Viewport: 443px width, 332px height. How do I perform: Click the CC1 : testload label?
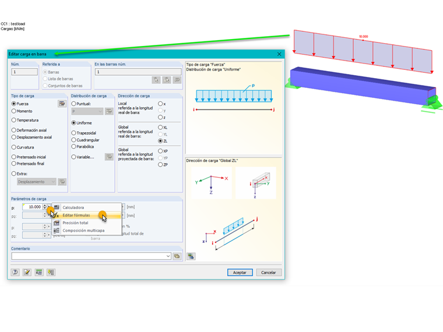13,24
